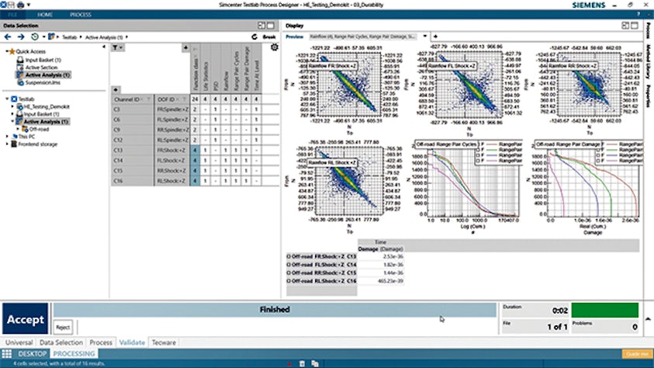Open the history clock icon

[x=35, y=37]
